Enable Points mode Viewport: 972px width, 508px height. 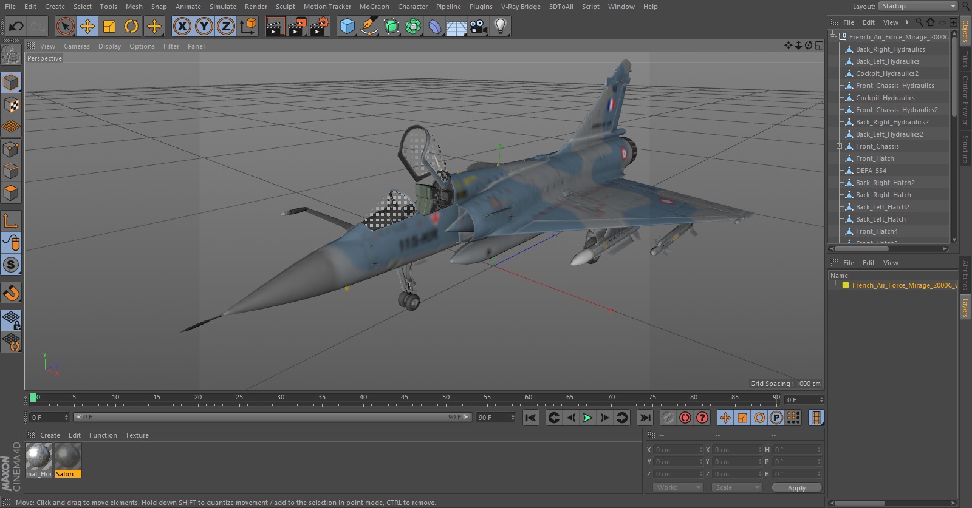click(11, 149)
